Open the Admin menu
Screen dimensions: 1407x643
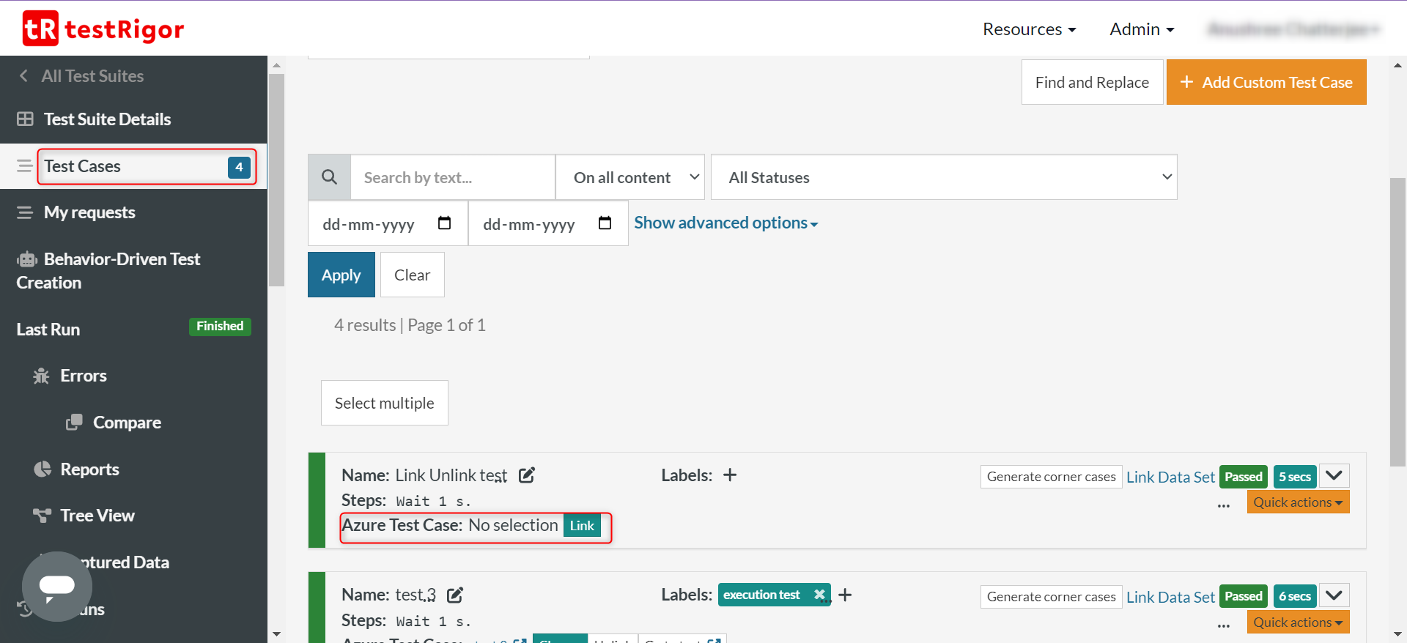coord(1142,29)
